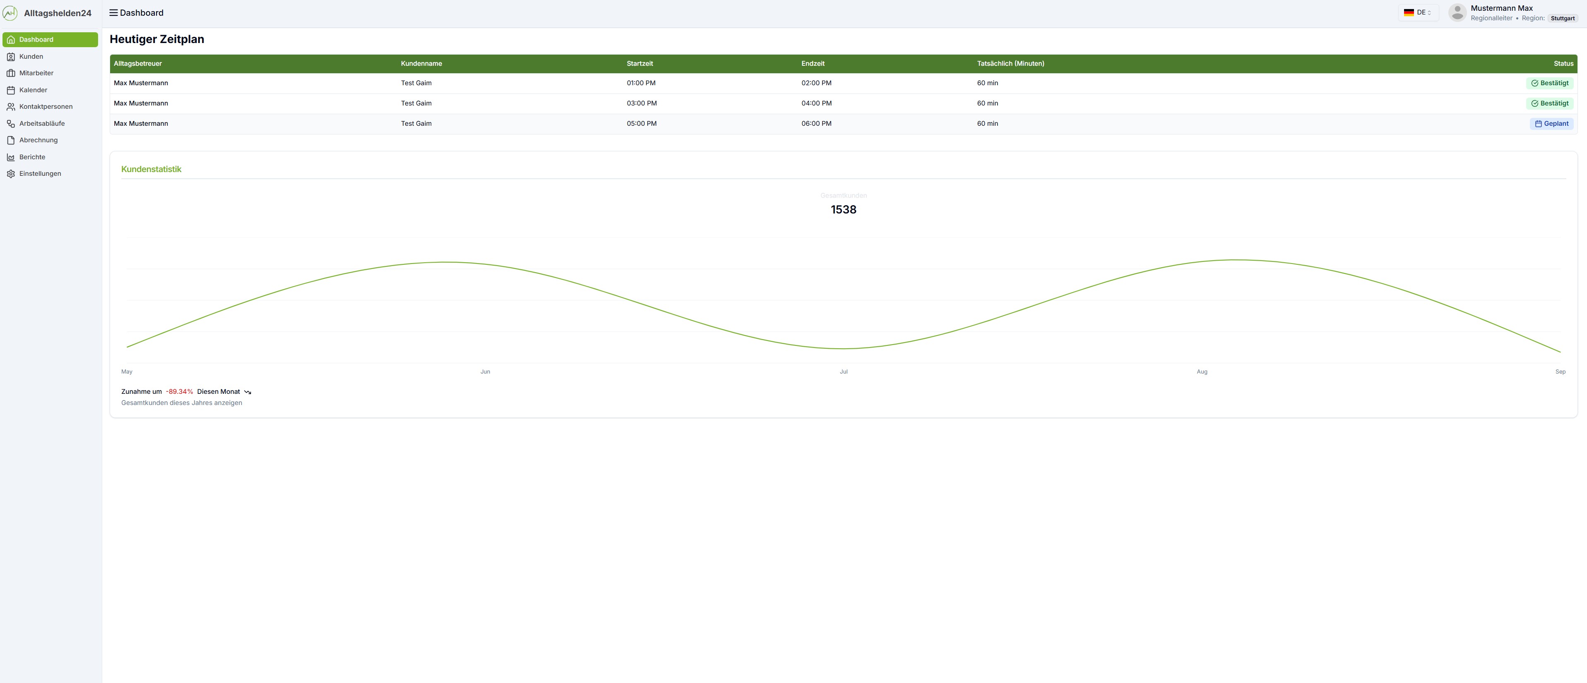This screenshot has width=1587, height=683.
Task: Click the Tatsächlich (Minuten) column header
Action: (1010, 63)
